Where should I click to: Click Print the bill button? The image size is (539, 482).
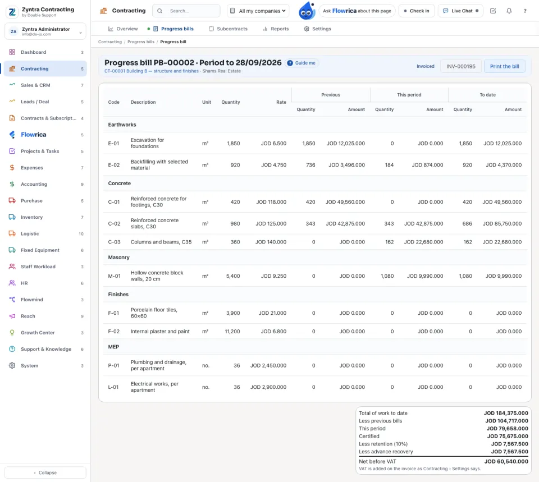505,66
